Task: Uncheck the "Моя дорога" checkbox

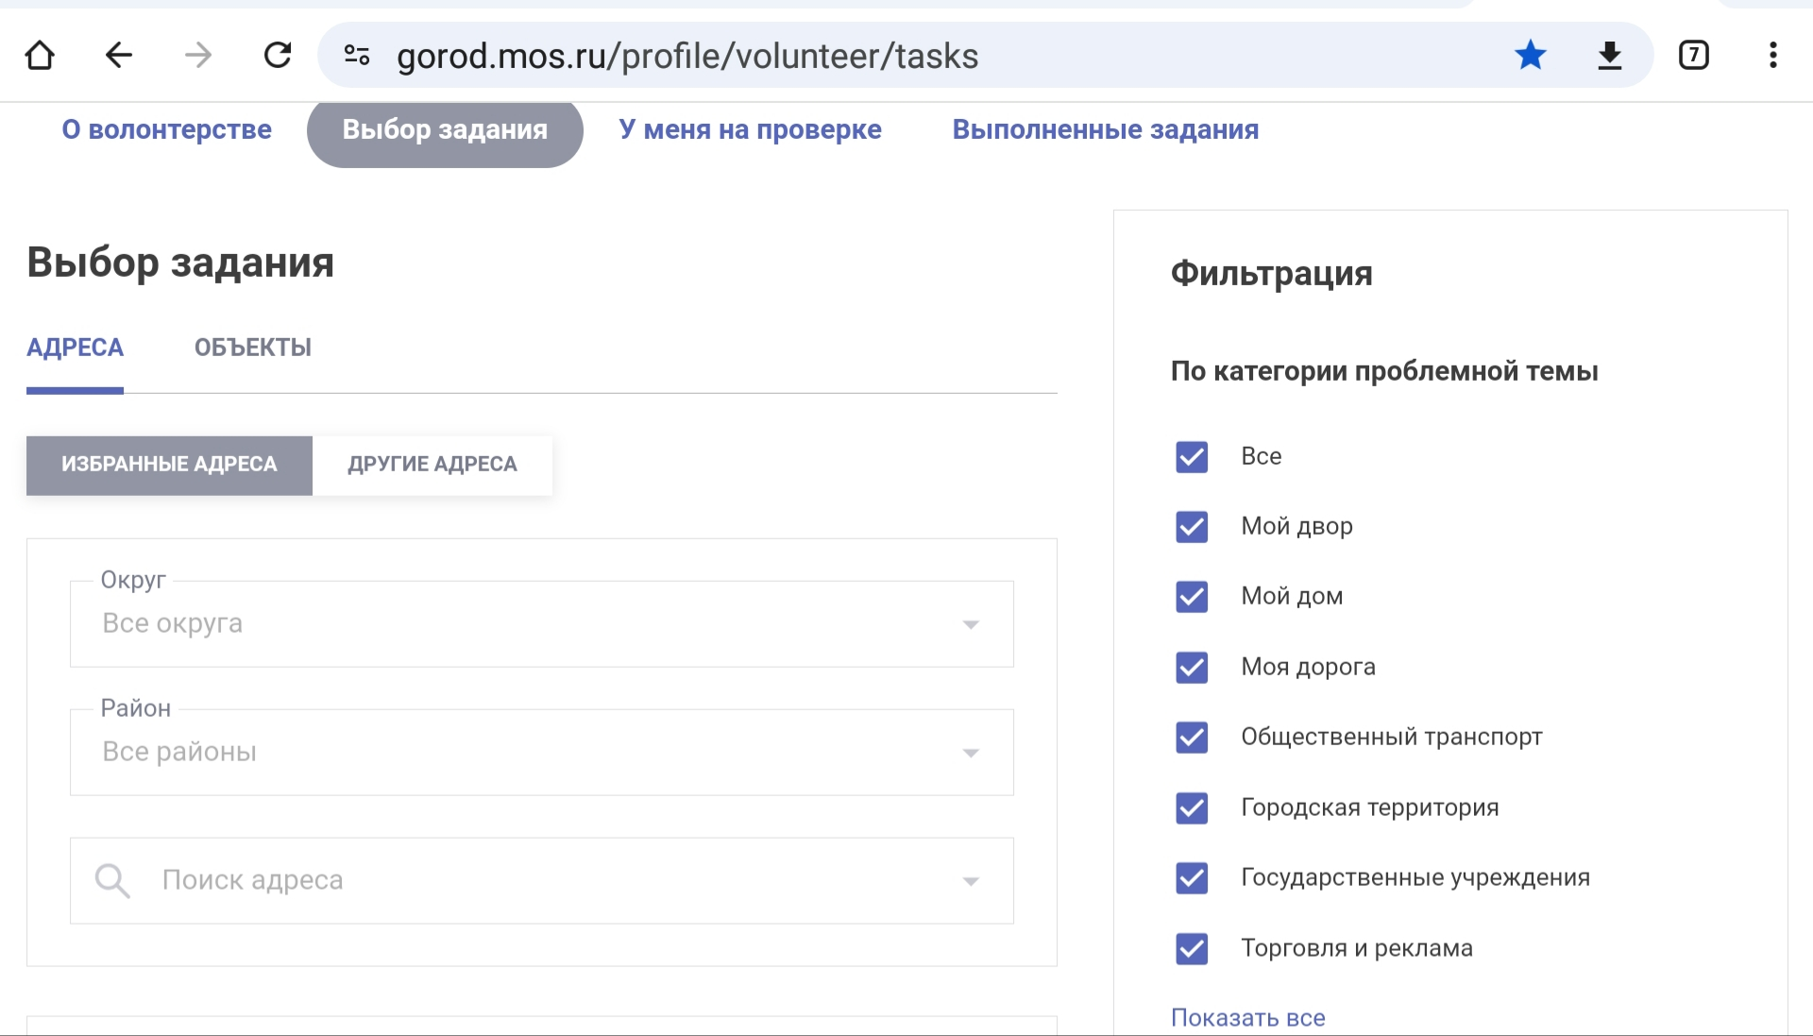Action: point(1192,667)
